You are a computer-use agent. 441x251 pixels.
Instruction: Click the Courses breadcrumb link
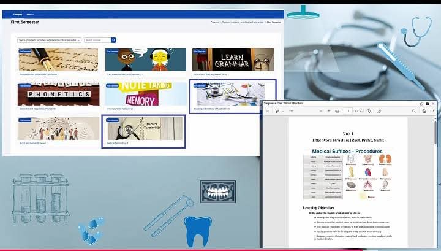click(x=214, y=22)
